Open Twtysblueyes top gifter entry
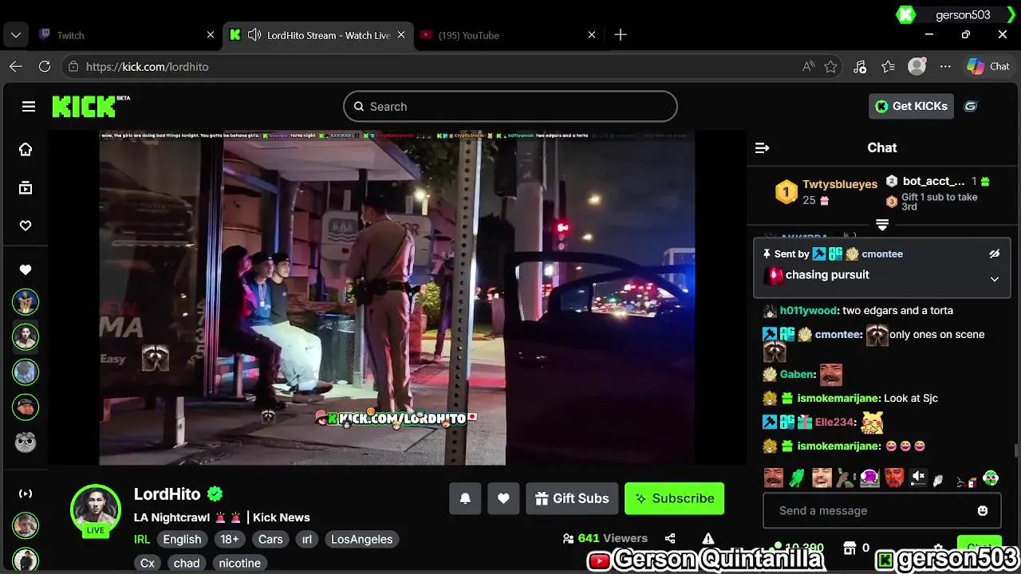Viewport: 1021px width, 574px height. [x=827, y=192]
